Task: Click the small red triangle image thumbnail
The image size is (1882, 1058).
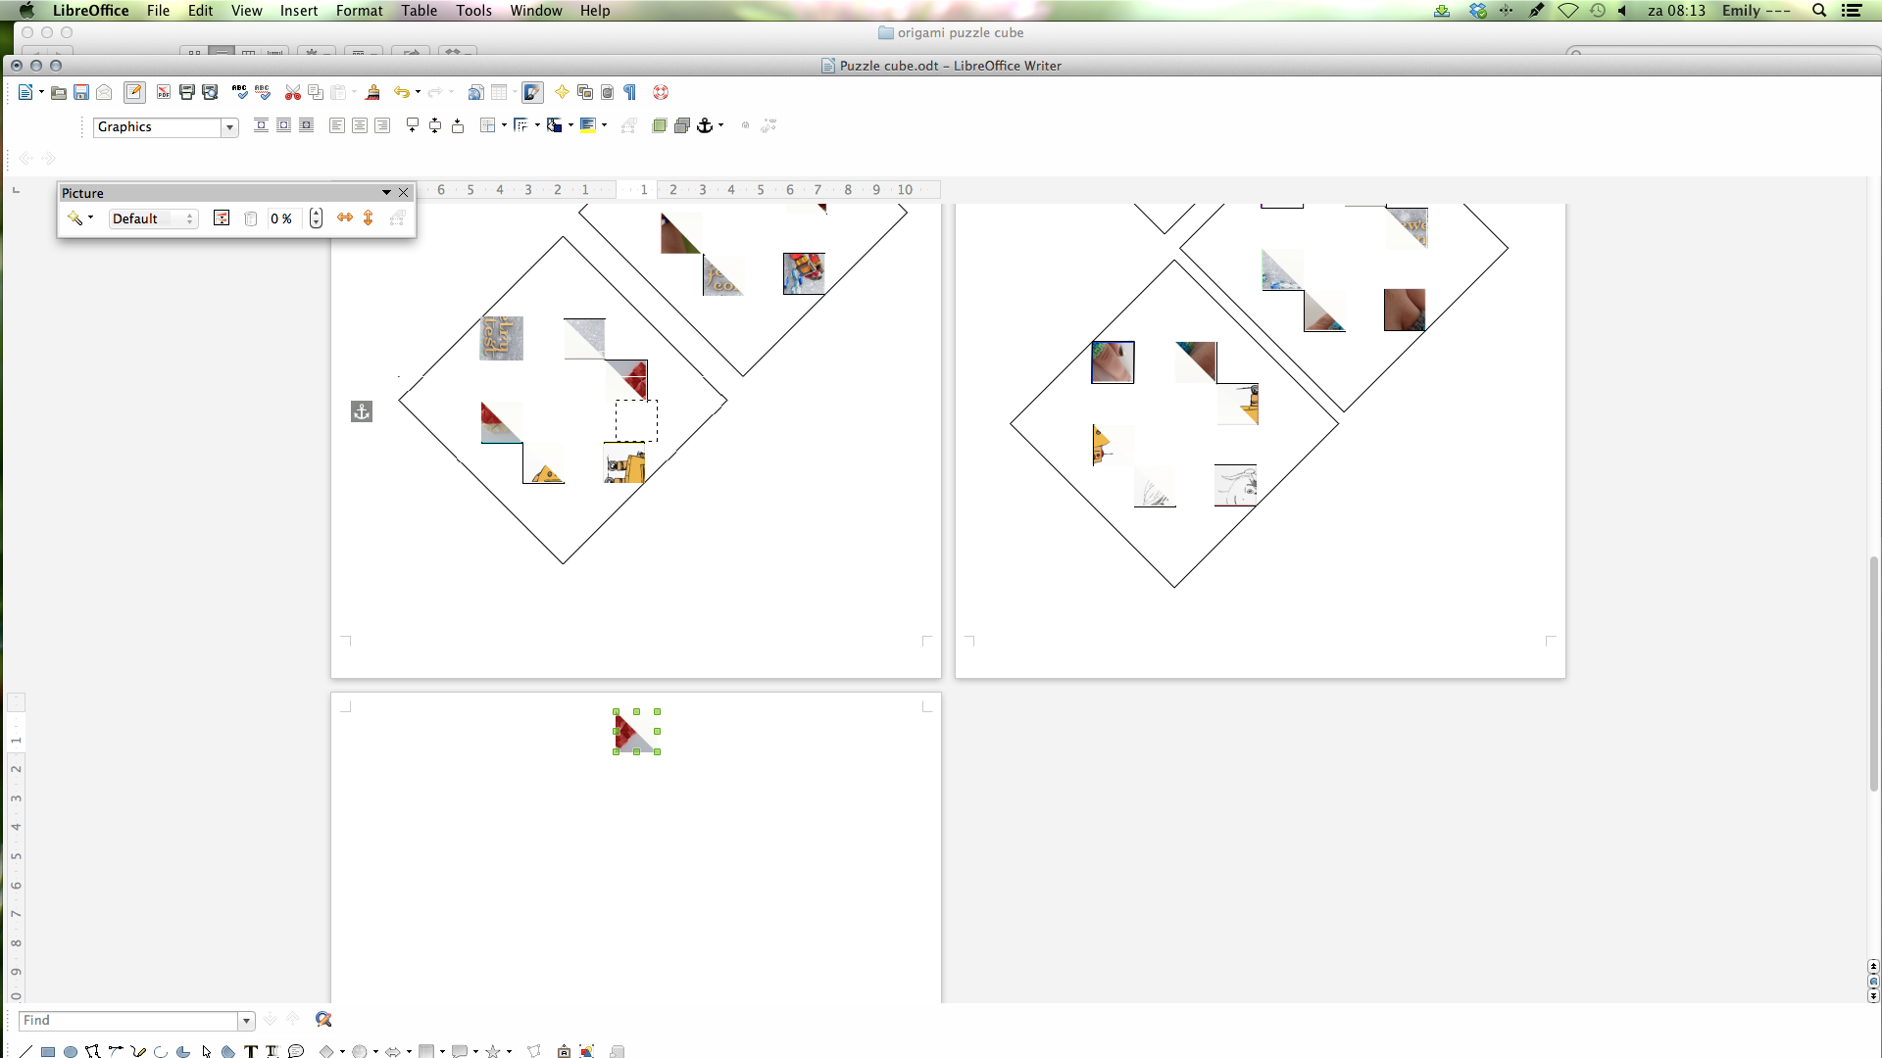Action: (633, 731)
